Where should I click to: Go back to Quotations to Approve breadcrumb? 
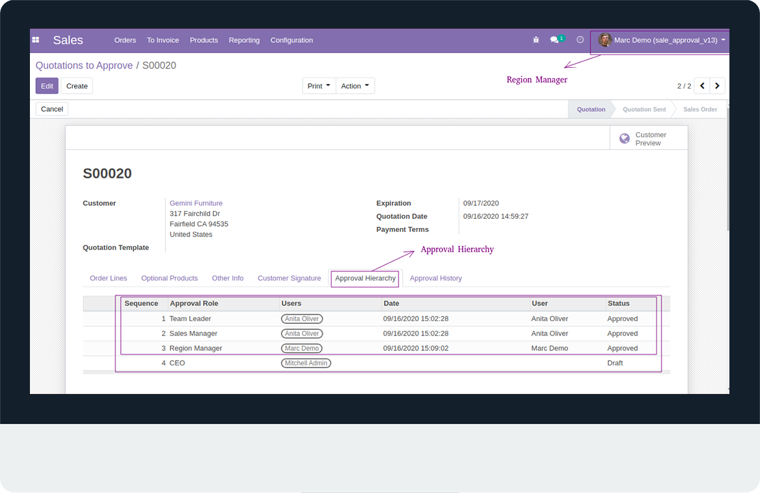coord(85,66)
